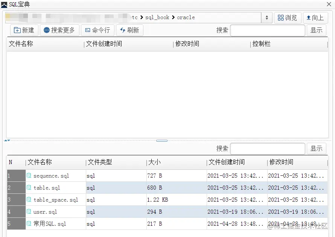The height and width of the screenshot is (237, 335).
Task: Close the SQL宝典 window
Action: click(x=329, y=4)
